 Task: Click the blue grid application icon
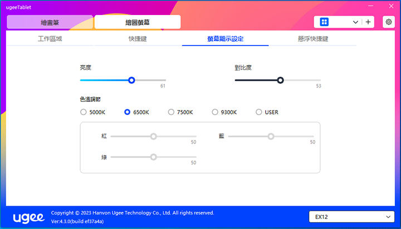click(x=324, y=22)
